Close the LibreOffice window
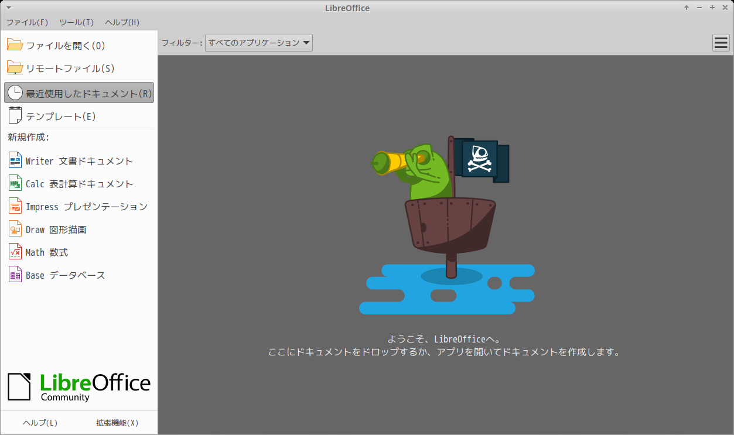The image size is (734, 435). [x=725, y=8]
